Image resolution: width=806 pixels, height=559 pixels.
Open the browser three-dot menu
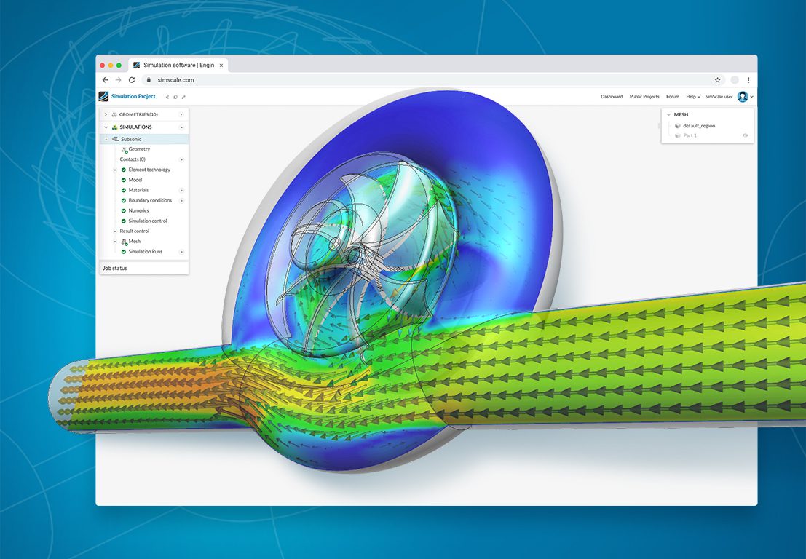coord(748,79)
